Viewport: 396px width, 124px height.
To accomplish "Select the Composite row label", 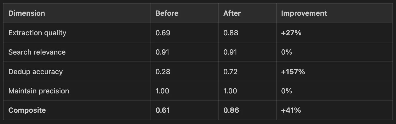I will click(27, 110).
